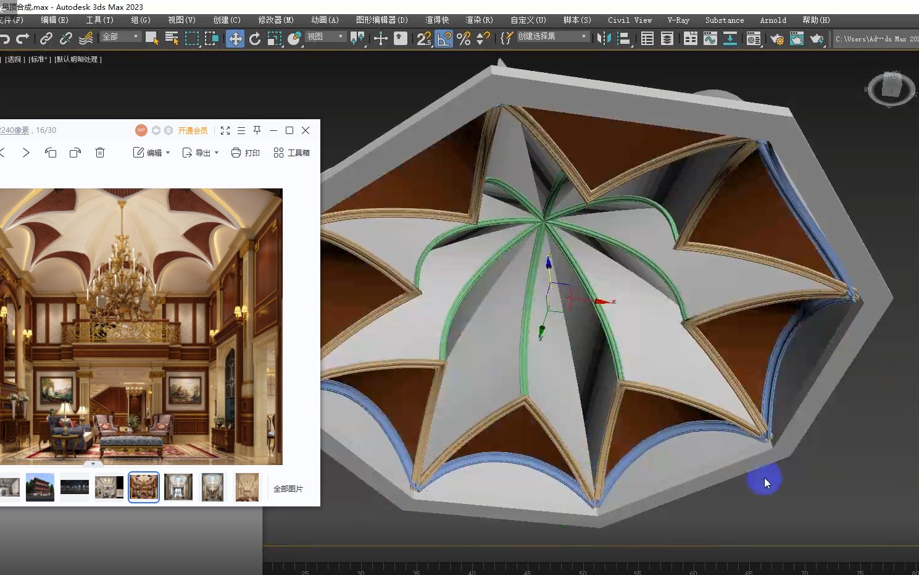
Task: Expand the 创建选择集 named selection dropdown
Action: click(x=552, y=37)
